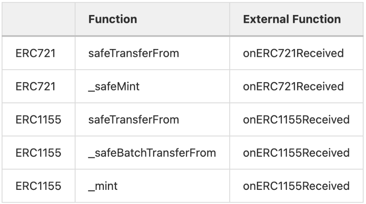Screen dimensions: 366x204
Task: Click ERC1155 in the safeTransferFrom row
Action: click(x=38, y=120)
